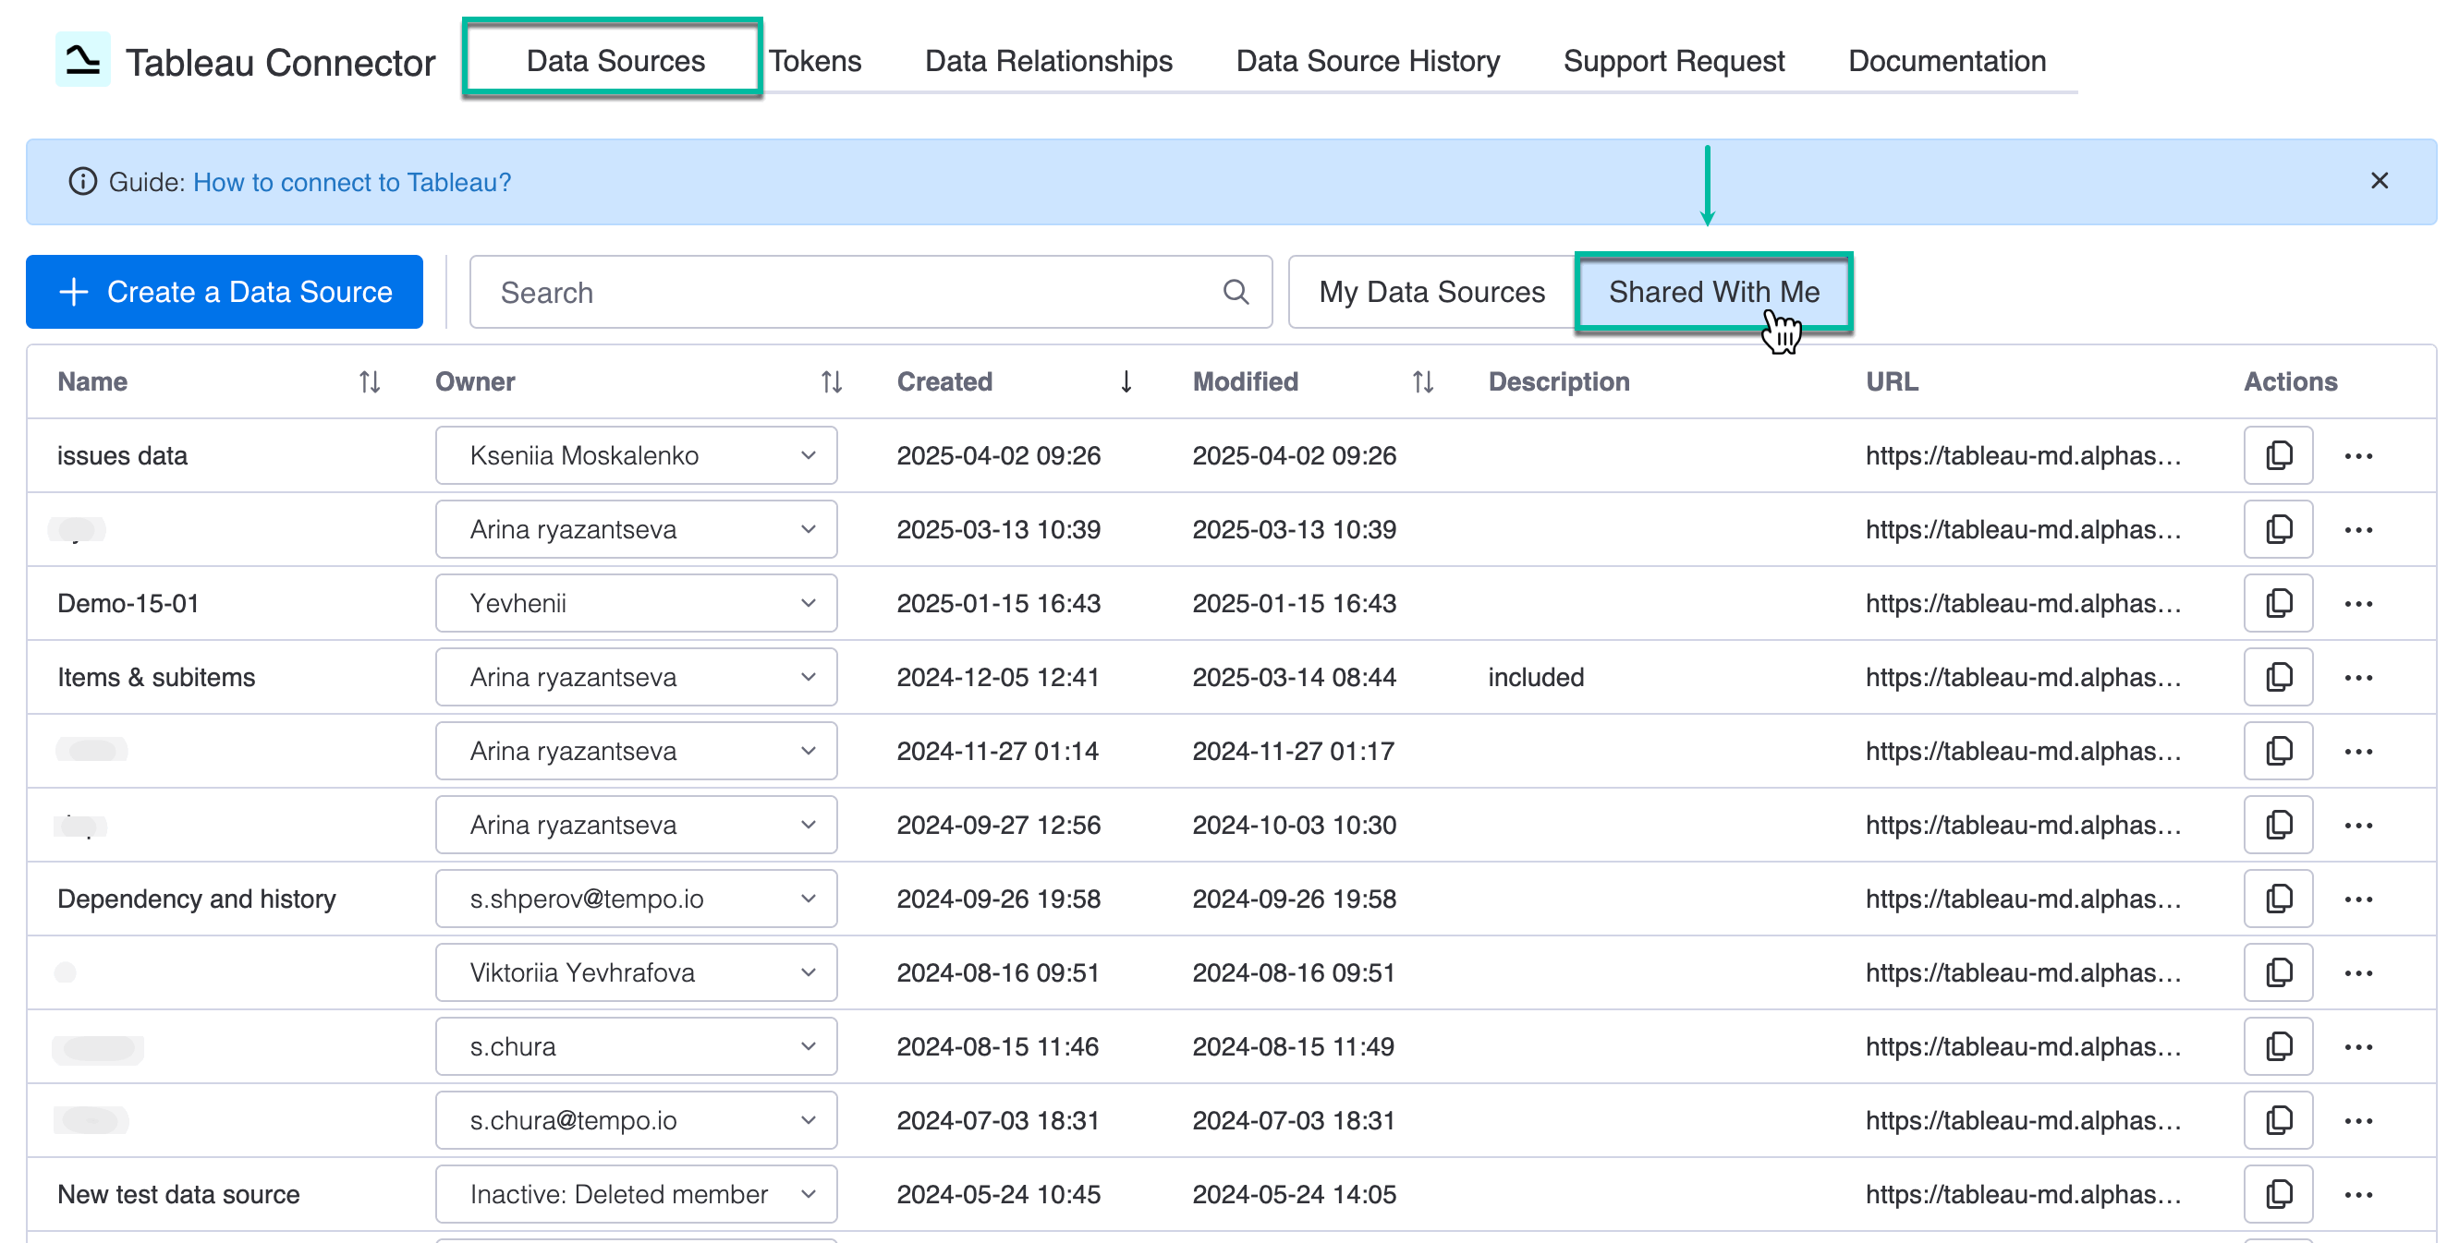Open the How to connect to Tableau link

351,181
